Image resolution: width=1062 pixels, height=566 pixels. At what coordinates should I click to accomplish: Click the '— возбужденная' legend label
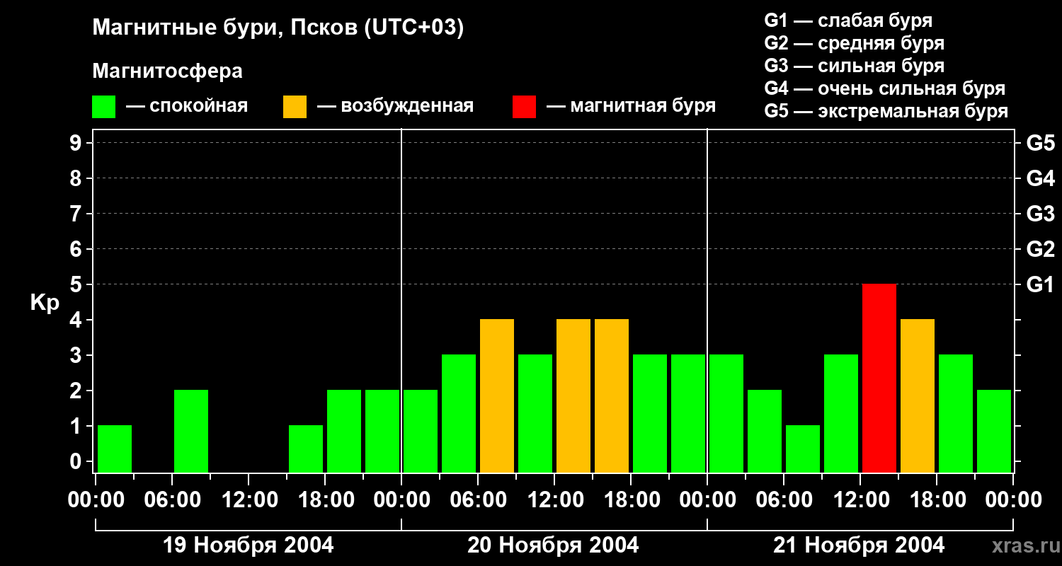tap(395, 106)
